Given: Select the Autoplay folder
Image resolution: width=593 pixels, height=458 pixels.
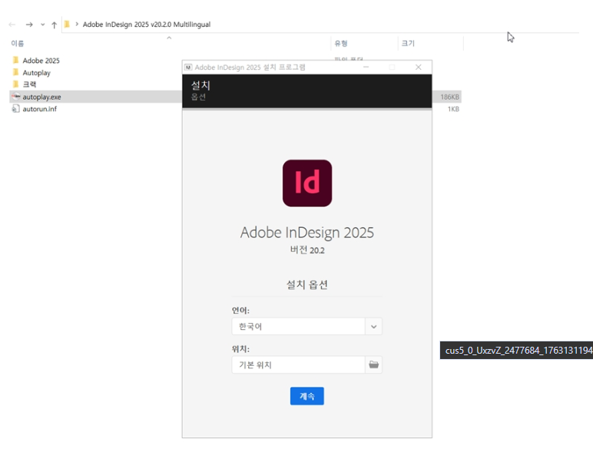Looking at the screenshot, I should click(x=36, y=73).
